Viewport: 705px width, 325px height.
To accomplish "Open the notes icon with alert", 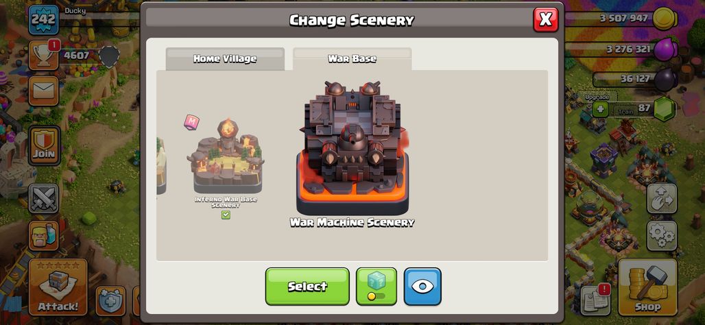I will (596, 299).
